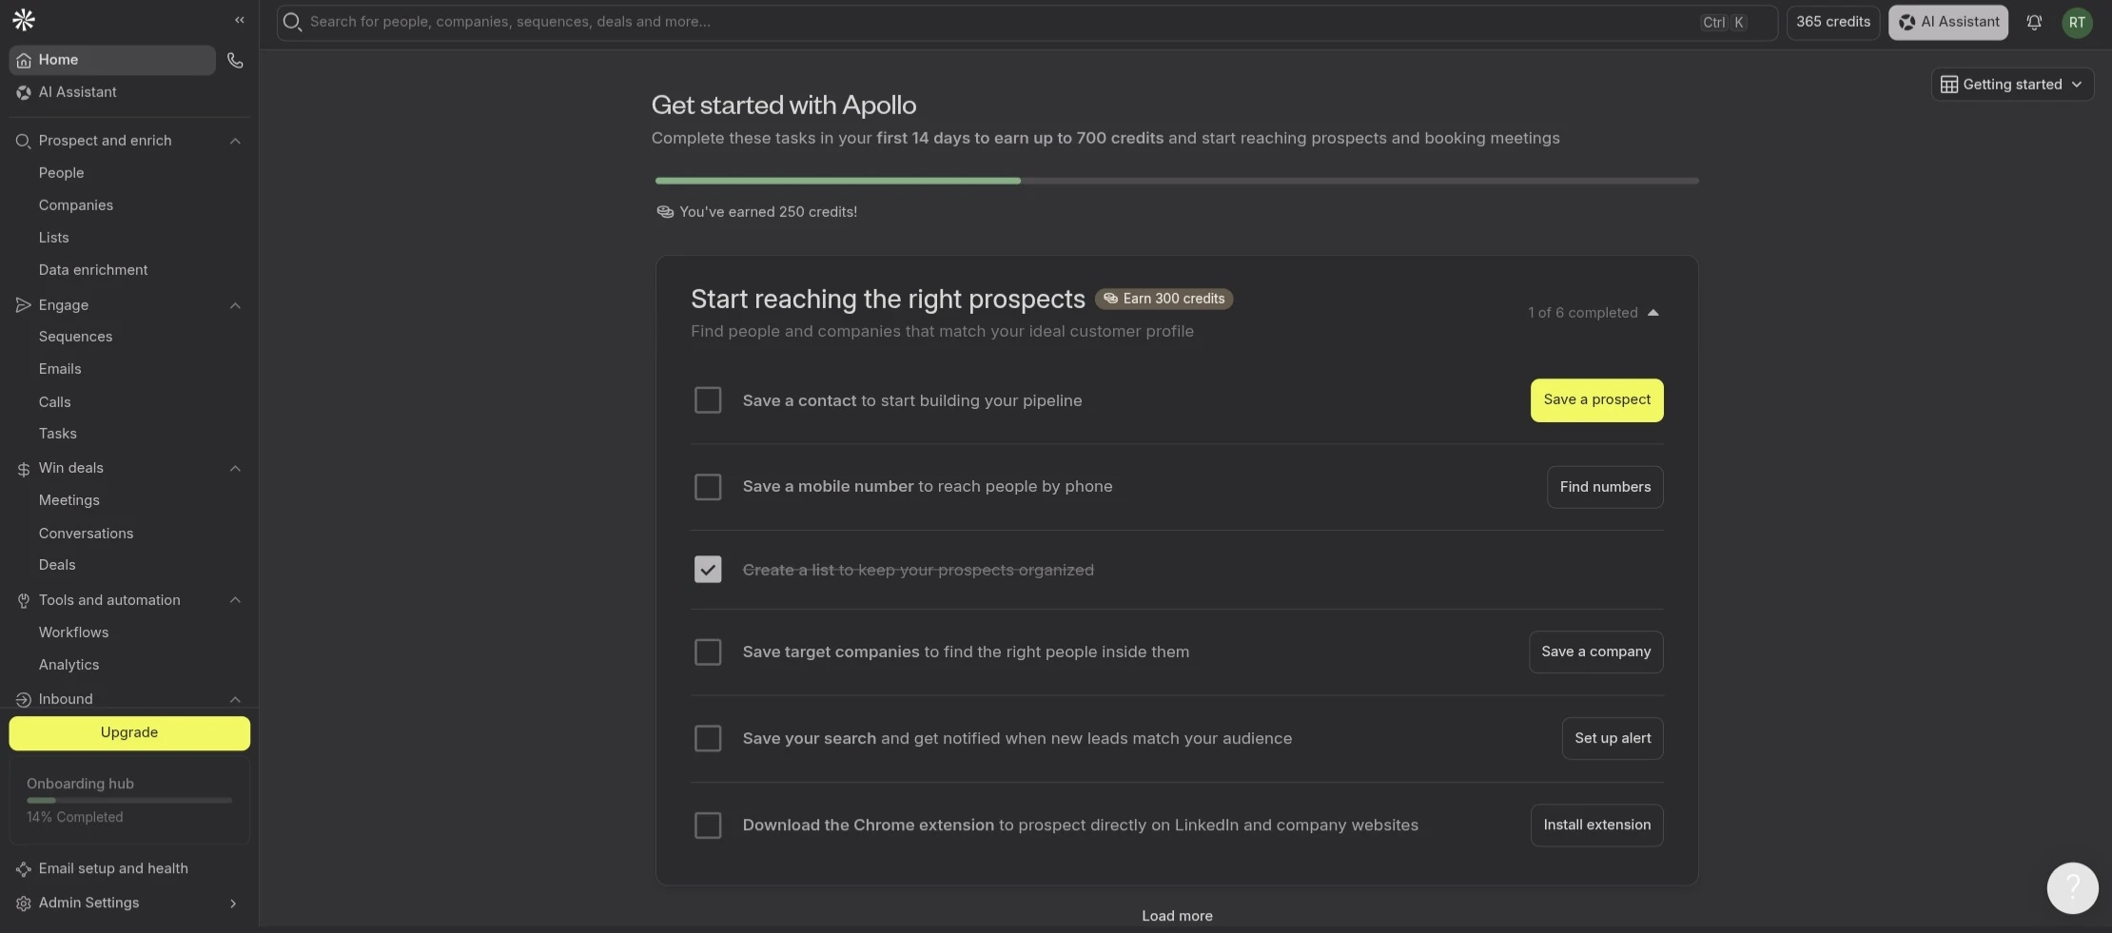
Task: Open Calls in the sidebar
Action: click(54, 402)
